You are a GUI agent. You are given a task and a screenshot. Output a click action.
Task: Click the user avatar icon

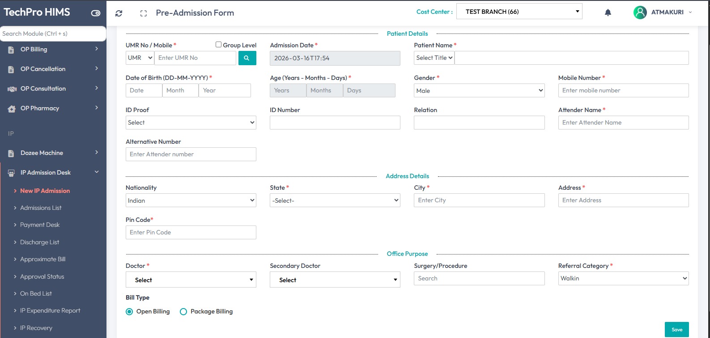[640, 13]
